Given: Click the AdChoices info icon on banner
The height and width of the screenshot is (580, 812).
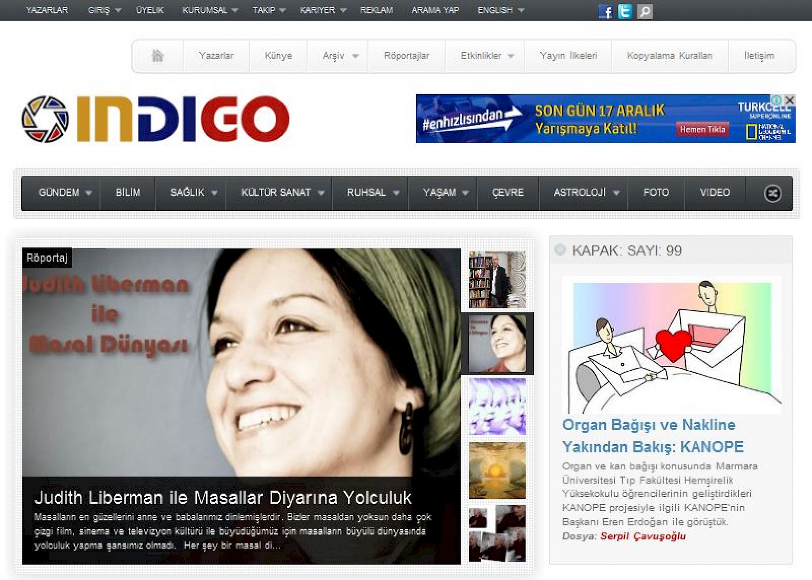Looking at the screenshot, I should click(777, 100).
